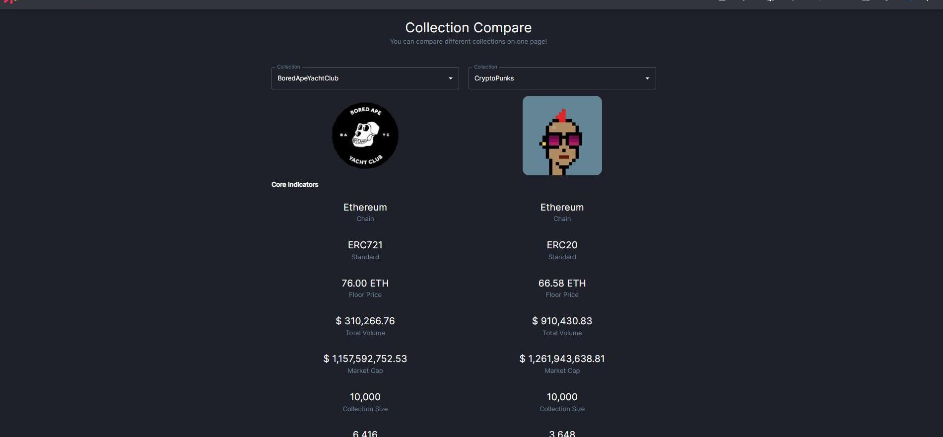943x437 pixels.
Task: Click the subtitle about comparing different collections
Action: (x=468, y=42)
